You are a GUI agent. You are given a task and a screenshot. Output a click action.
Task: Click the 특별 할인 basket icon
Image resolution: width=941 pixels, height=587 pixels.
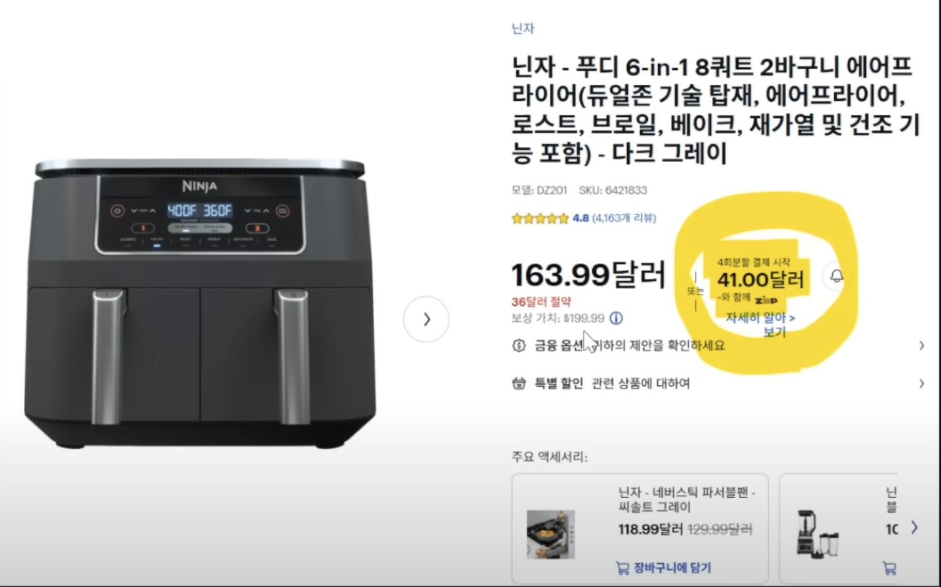click(x=519, y=384)
